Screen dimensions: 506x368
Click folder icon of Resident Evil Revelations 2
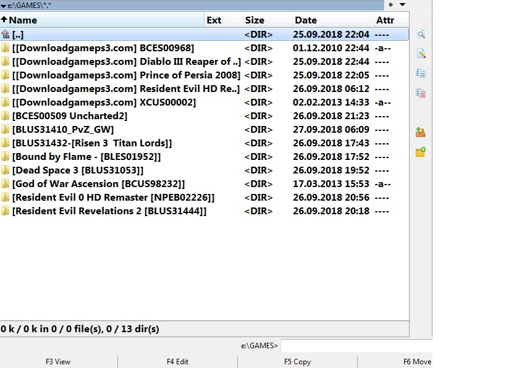(5, 211)
